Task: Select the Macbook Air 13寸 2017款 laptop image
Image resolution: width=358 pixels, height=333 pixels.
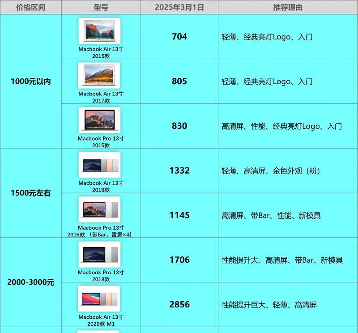Action: (99, 75)
